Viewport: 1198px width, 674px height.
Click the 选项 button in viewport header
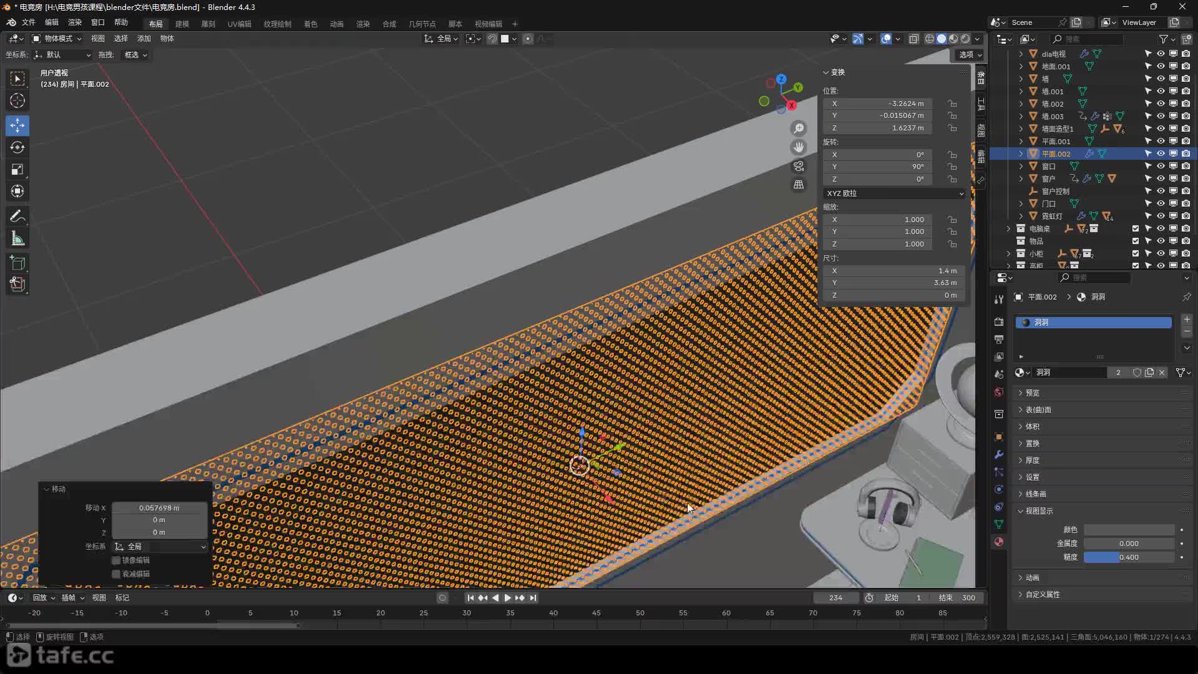pos(970,55)
